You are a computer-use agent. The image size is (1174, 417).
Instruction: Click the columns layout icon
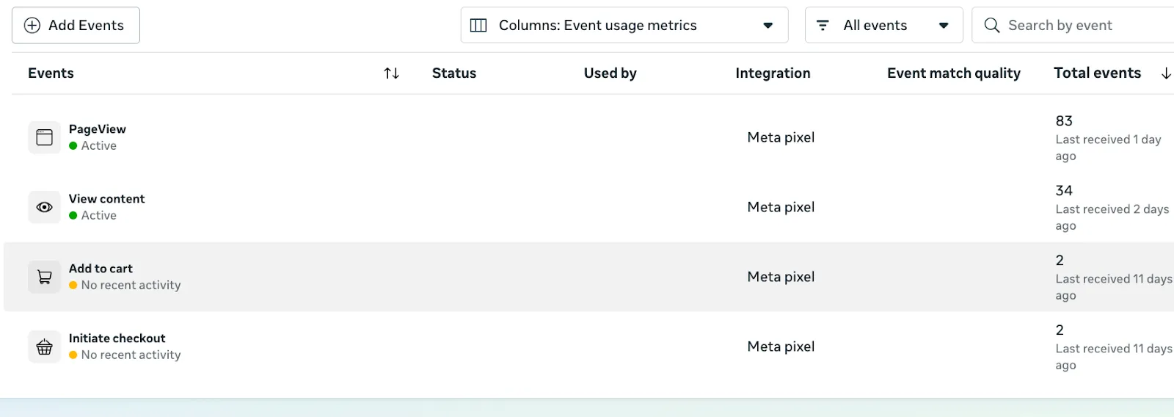point(478,26)
